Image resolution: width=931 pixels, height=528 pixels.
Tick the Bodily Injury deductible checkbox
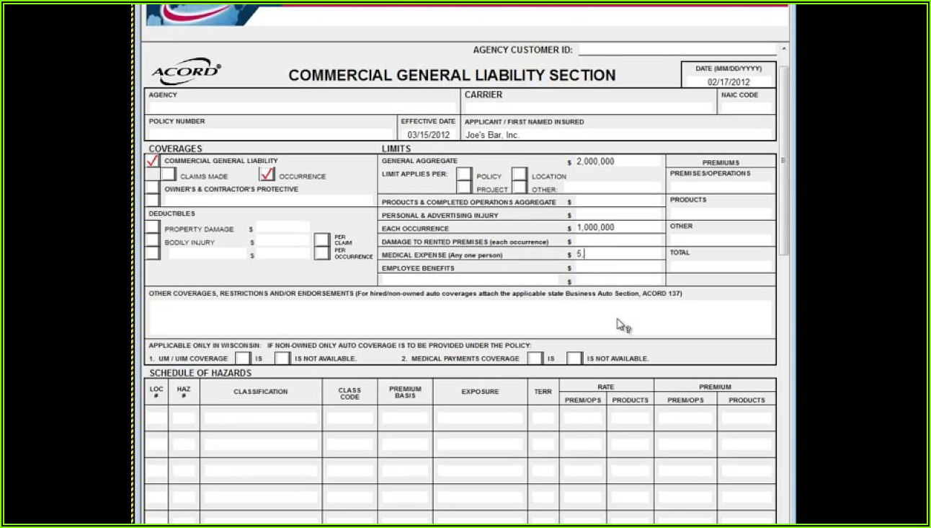click(152, 241)
